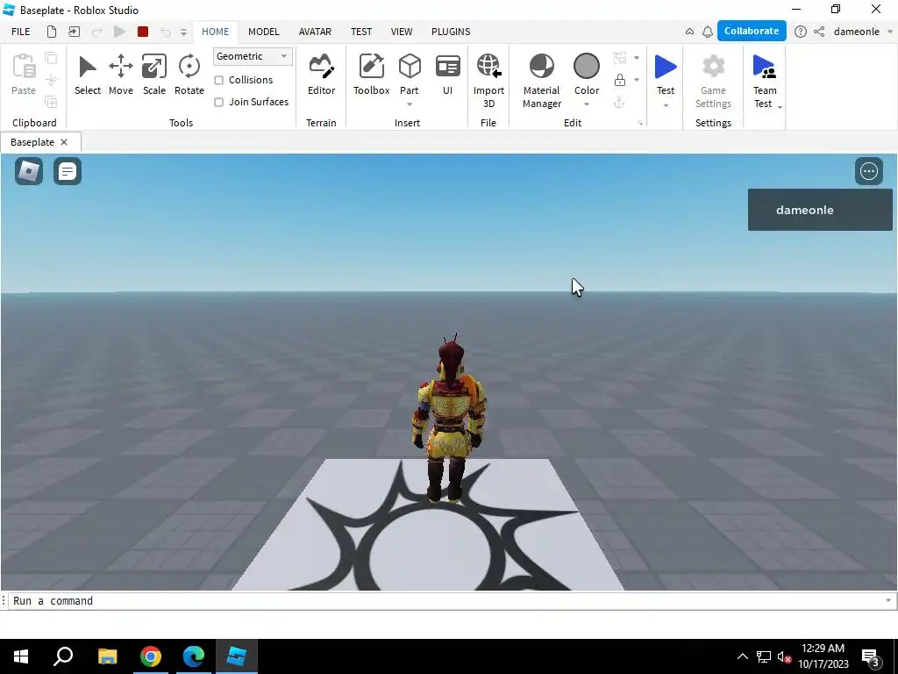Enable the Join Surfaces checkbox
The image size is (898, 674).
(x=218, y=102)
